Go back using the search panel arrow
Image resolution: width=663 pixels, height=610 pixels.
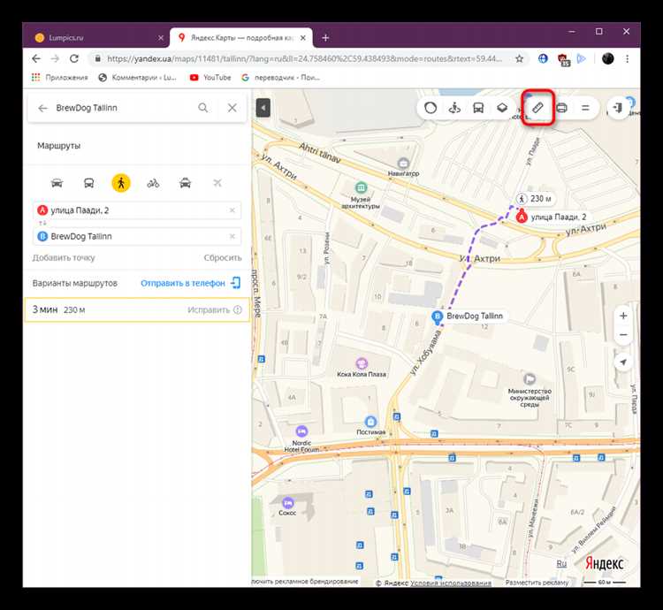pos(42,108)
